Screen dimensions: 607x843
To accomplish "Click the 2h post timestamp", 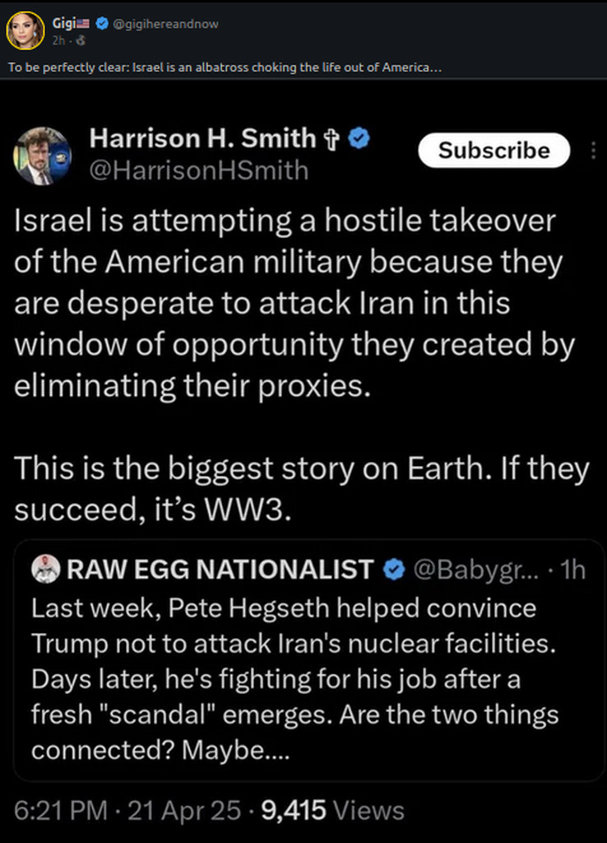I will (x=58, y=40).
